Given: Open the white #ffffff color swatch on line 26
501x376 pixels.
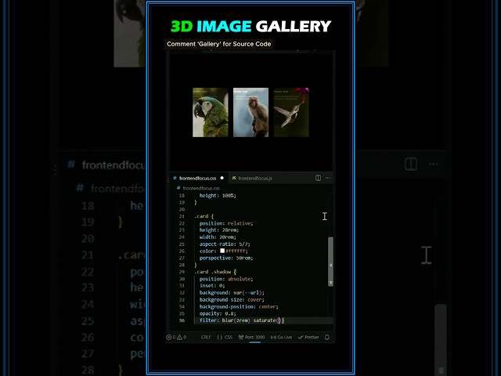Looking at the screenshot, I should (x=222, y=251).
